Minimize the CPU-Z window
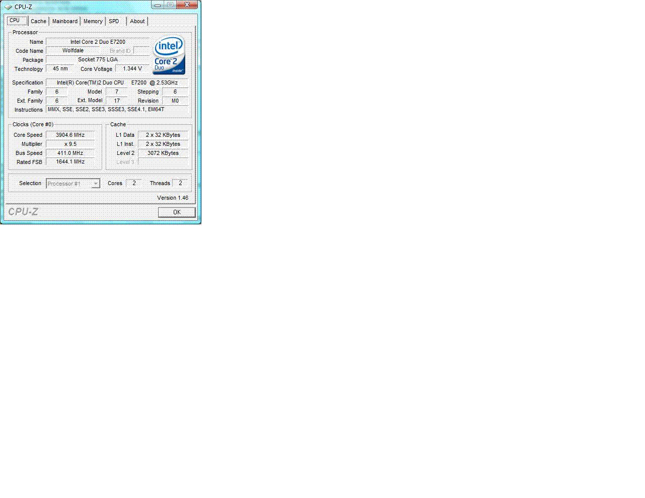The height and width of the screenshot is (498, 645). click(x=158, y=5)
